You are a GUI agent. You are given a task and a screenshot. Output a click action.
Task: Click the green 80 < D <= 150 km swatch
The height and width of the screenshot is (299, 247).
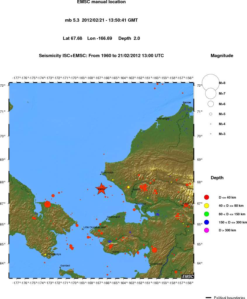pyautogui.click(x=206, y=214)
